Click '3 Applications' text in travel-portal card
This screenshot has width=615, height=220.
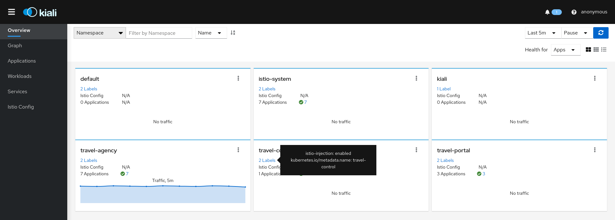[451, 174]
